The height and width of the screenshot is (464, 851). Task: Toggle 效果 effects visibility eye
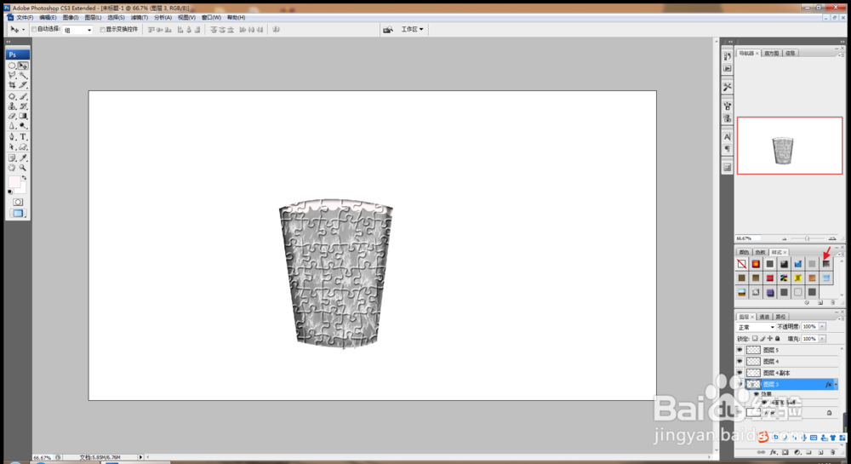click(x=757, y=394)
